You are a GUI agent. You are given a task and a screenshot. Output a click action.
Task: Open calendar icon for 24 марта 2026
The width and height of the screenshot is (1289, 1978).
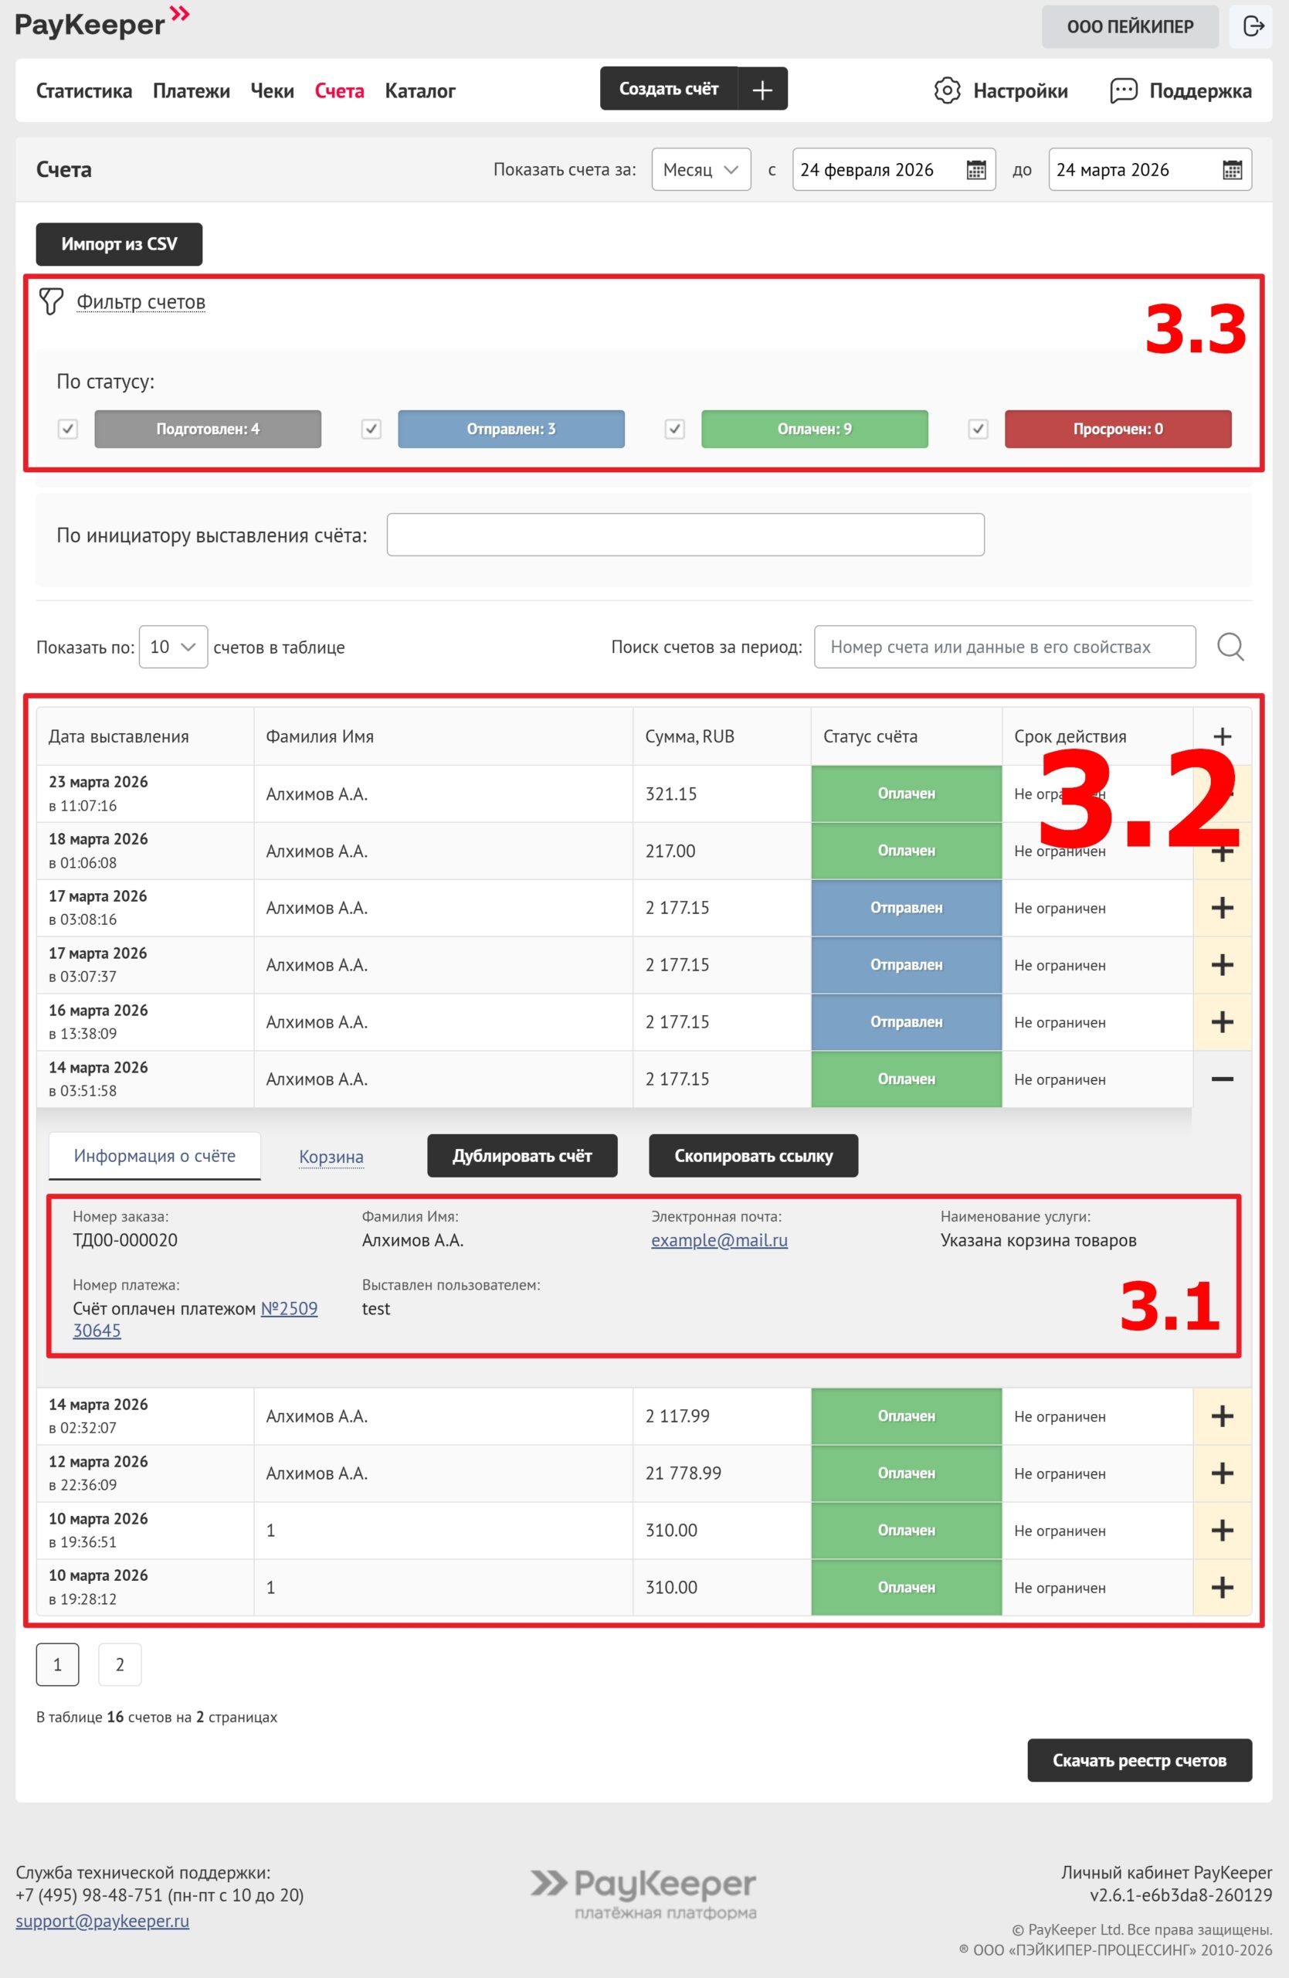[1232, 171]
